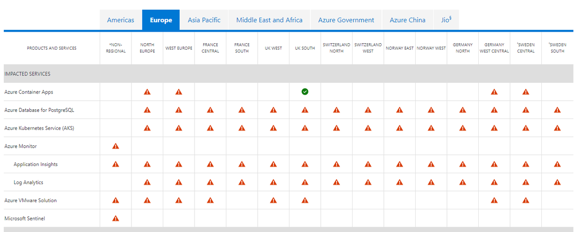Click green check for Container Apps UK South
The width and height of the screenshot is (578, 232).
coord(305,92)
